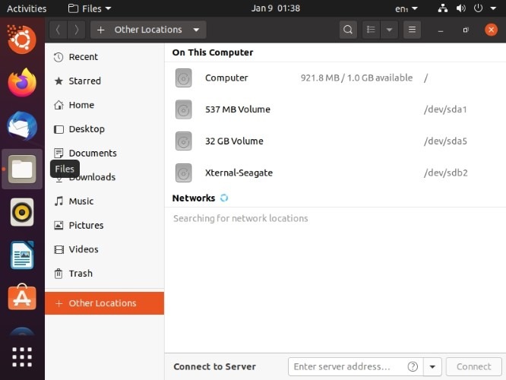Click the Home house icon
506x380 pixels.
coord(59,105)
